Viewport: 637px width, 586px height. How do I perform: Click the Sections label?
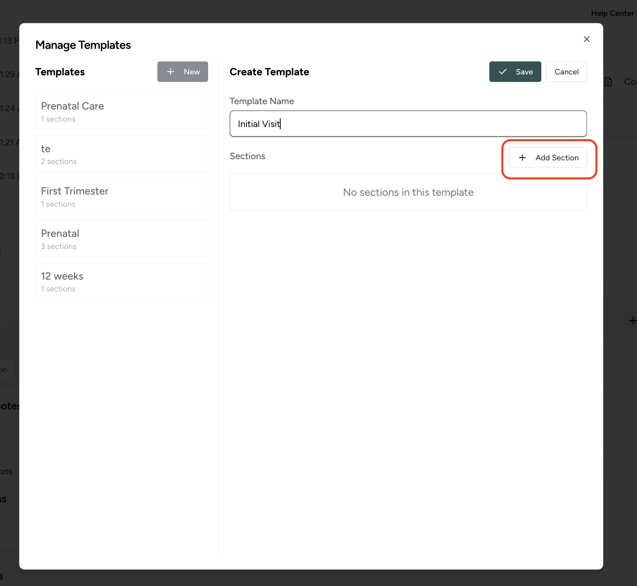(247, 156)
